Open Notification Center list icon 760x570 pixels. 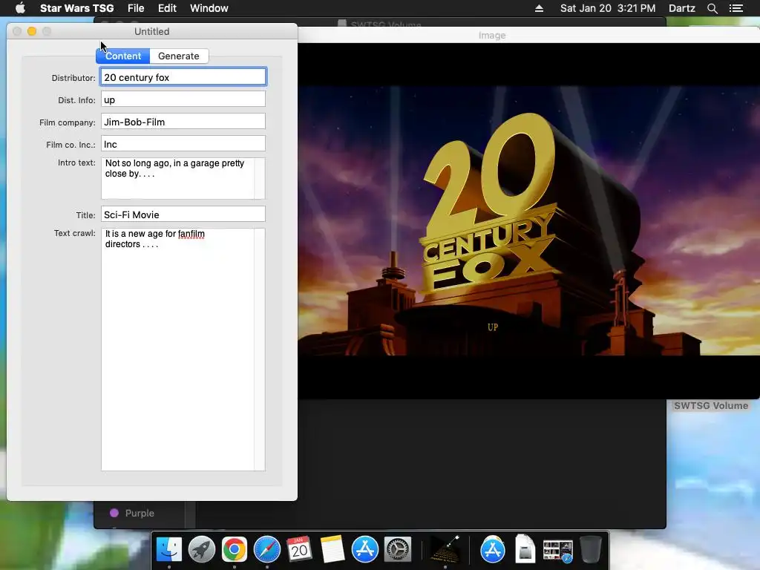[736, 8]
